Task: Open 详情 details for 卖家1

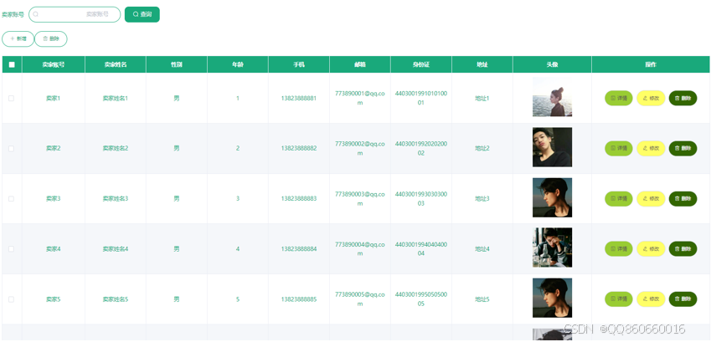Action: coord(619,98)
